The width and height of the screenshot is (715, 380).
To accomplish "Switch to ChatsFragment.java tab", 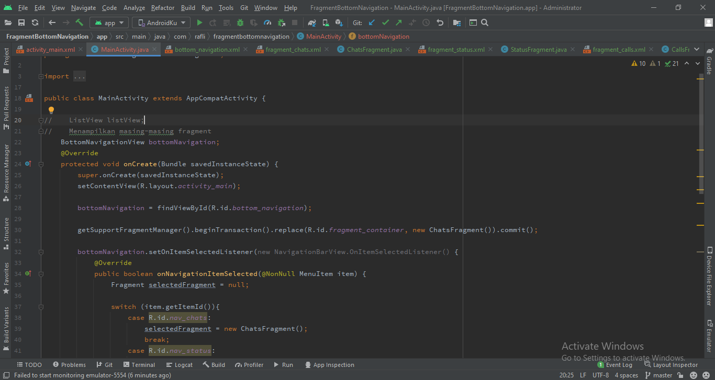I will [x=374, y=49].
